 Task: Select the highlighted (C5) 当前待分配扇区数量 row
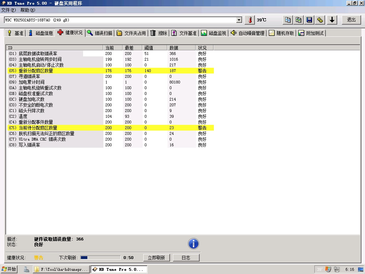pyautogui.click(x=110, y=128)
